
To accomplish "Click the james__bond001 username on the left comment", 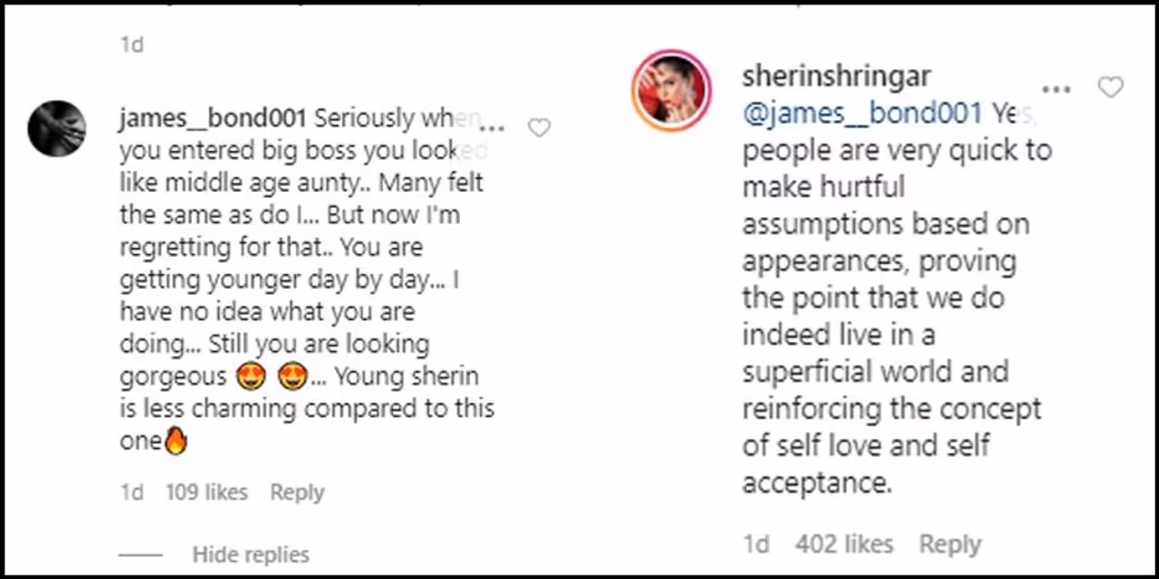I will 214,119.
